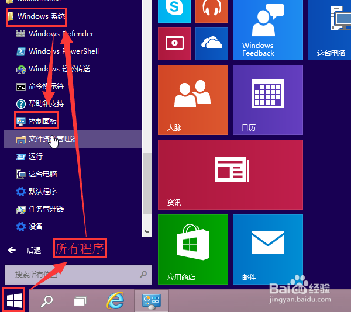Open the Windows Feedback tile

pos(268,30)
